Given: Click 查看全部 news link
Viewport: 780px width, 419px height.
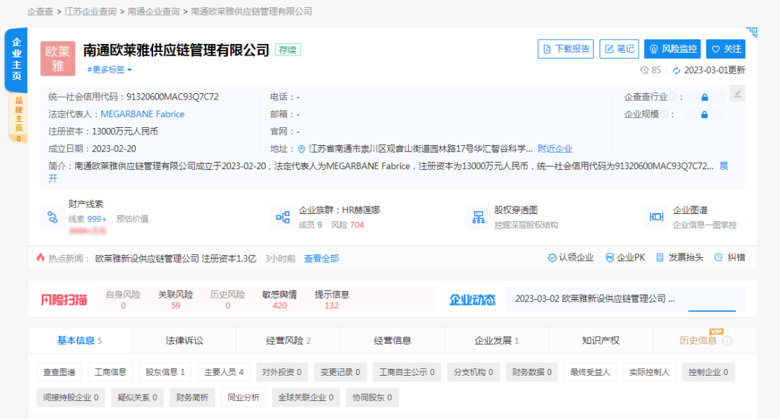Looking at the screenshot, I should point(321,259).
